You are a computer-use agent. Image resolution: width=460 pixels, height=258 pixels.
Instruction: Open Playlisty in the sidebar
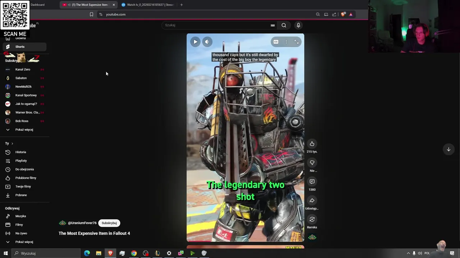point(24,161)
